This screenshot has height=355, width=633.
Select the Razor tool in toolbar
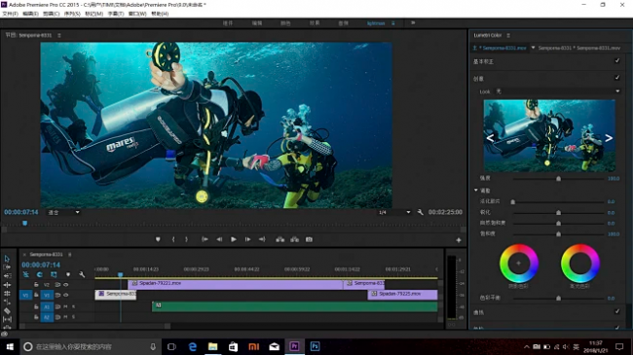coord(7,310)
